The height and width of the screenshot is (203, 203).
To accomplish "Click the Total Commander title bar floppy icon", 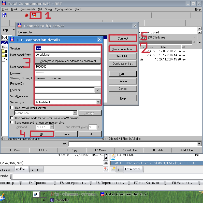I will pos(4,3).
